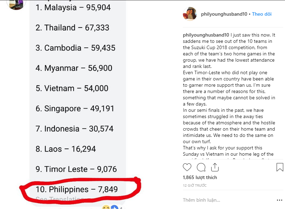This screenshot has width=285, height=209.
Task: Click the See Translation text in the image
Action: (x=59, y=200)
